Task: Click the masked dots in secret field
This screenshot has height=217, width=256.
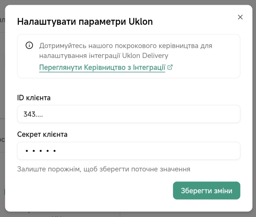Action: 40,151
